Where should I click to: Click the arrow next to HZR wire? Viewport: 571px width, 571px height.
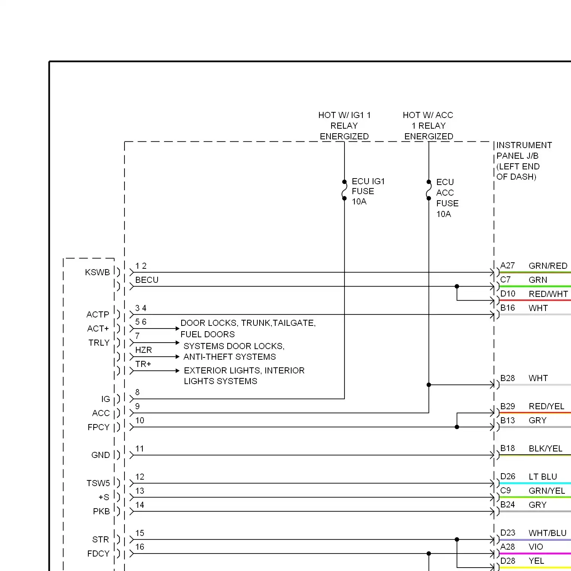(177, 357)
